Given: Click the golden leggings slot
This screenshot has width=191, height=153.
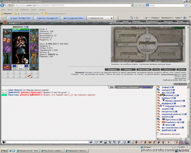Looking at the screenshot, I should tap(34, 58).
